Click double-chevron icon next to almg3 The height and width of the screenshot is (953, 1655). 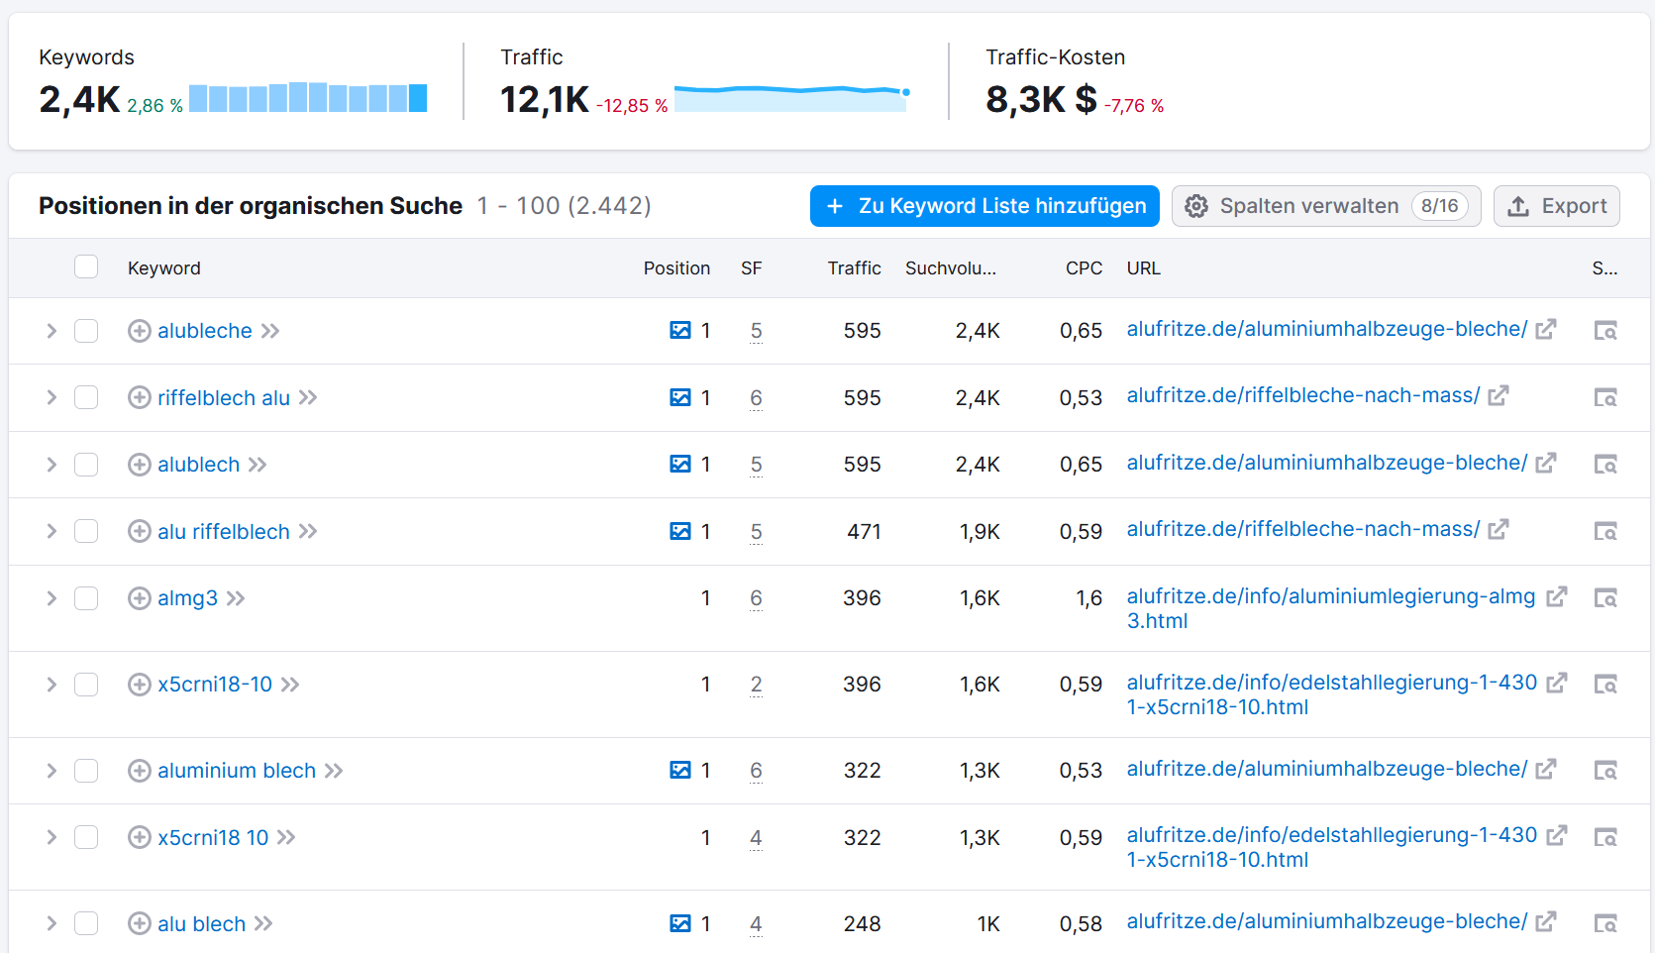[x=236, y=598]
